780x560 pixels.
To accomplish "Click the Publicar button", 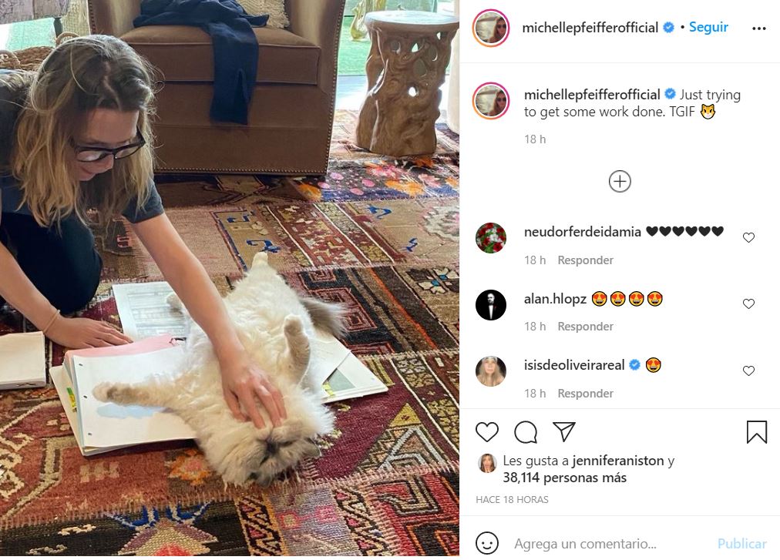I will pos(741,544).
